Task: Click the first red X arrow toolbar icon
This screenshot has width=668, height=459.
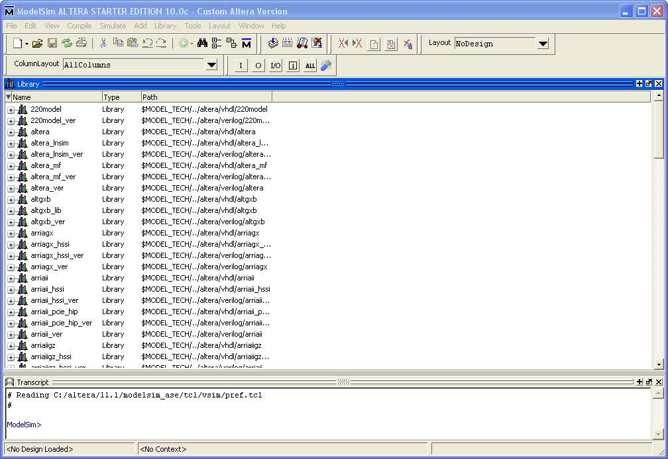Action: [343, 43]
